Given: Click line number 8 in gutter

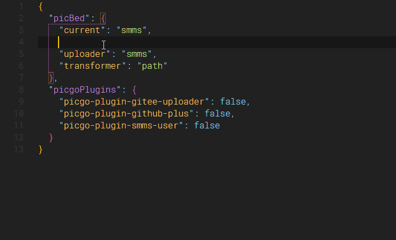Looking at the screenshot, I should [x=21, y=89].
